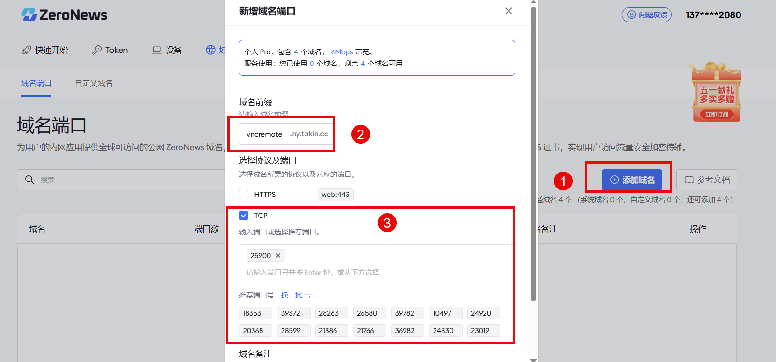Select recommended port 23019

pos(484,331)
